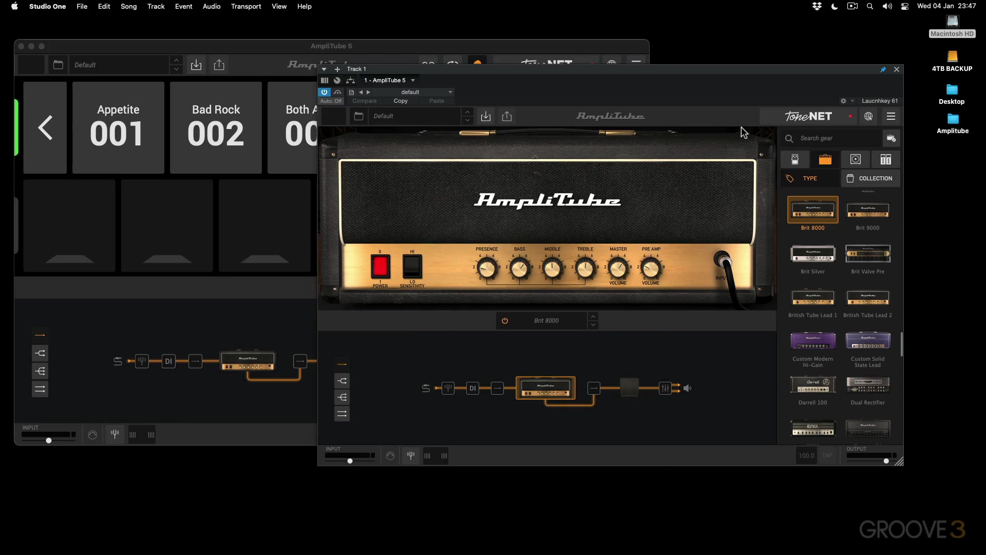Choose single serial routing in front window
Image resolution: width=986 pixels, height=555 pixels.
342,364
